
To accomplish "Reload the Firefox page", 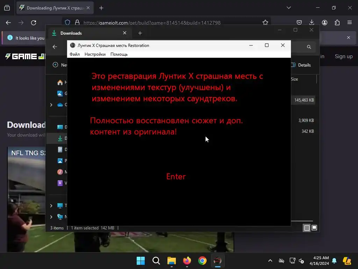I will coord(34,23).
